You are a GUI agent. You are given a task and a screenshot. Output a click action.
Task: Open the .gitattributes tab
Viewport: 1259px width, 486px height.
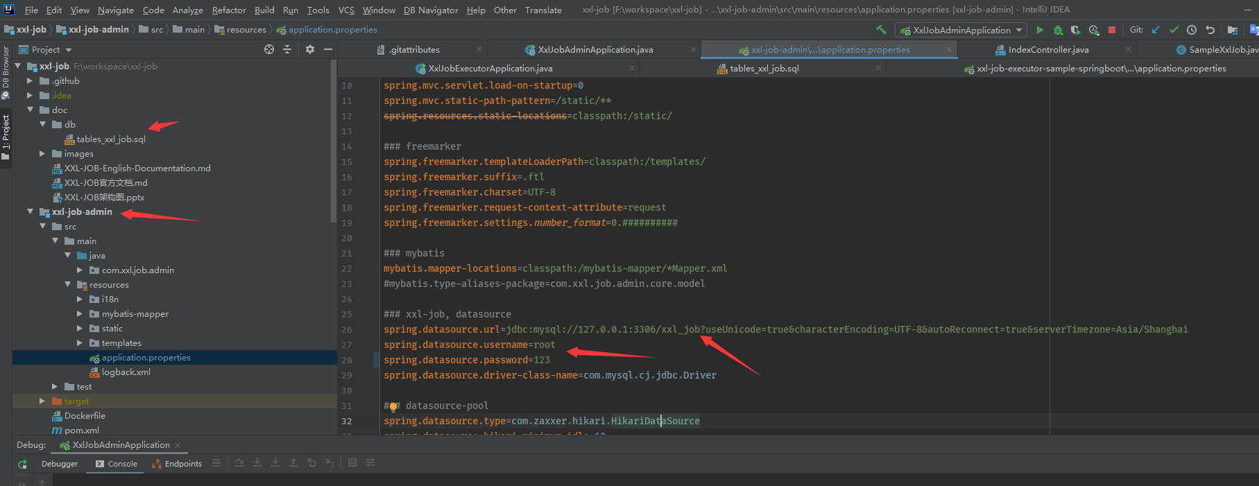pyautogui.click(x=414, y=49)
